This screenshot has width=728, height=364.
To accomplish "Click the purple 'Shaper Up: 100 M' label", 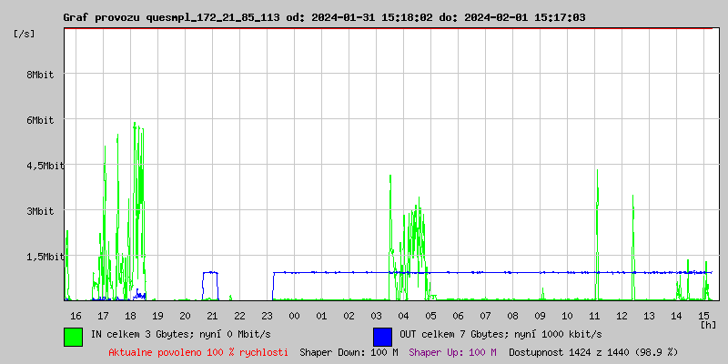I will point(452,352).
